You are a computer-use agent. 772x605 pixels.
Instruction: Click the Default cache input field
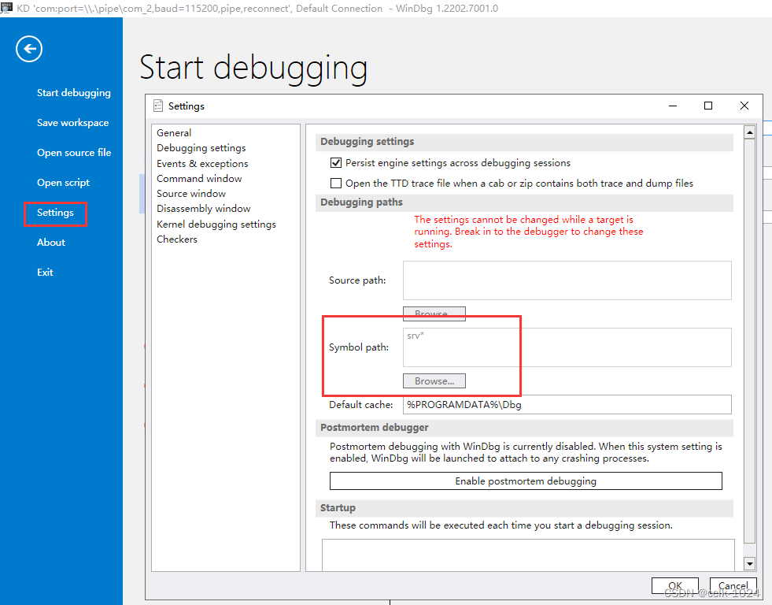pos(567,404)
